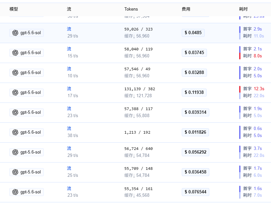Click the gpt-5.6-sol model name in the 1,213 / 192 row

point(31,132)
